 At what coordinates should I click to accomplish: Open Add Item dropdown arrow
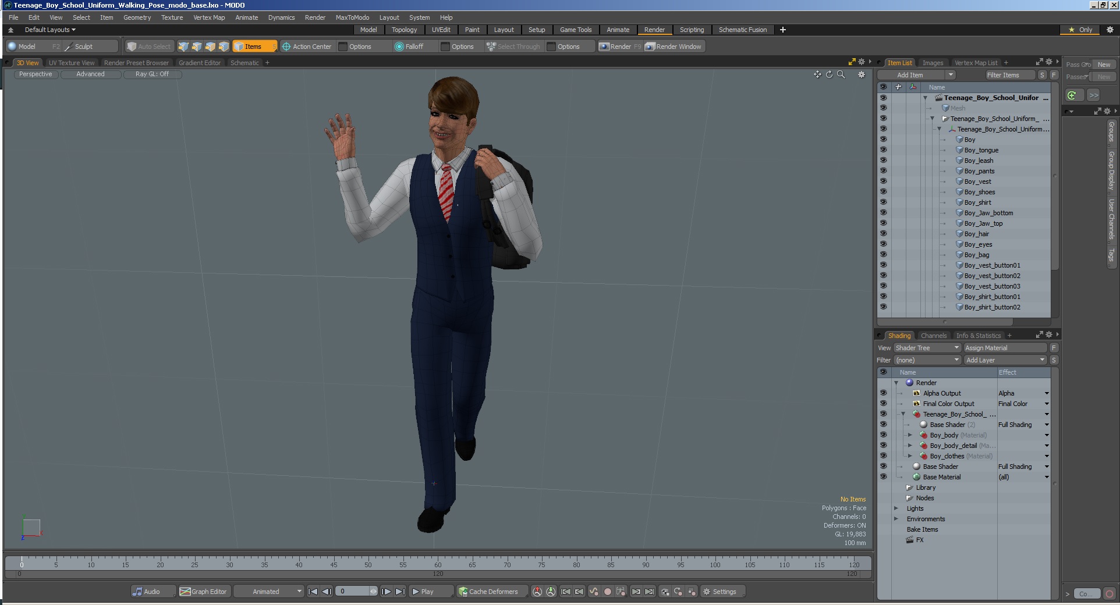pos(950,74)
